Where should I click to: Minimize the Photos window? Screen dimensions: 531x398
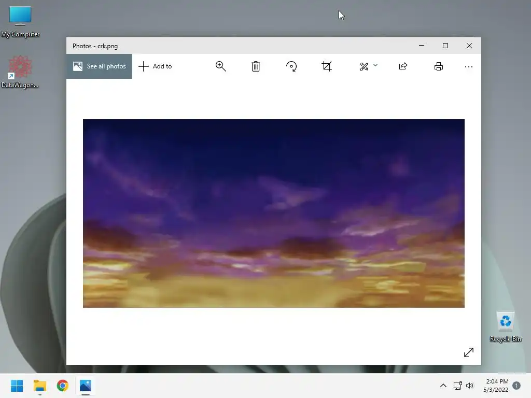coord(422,46)
